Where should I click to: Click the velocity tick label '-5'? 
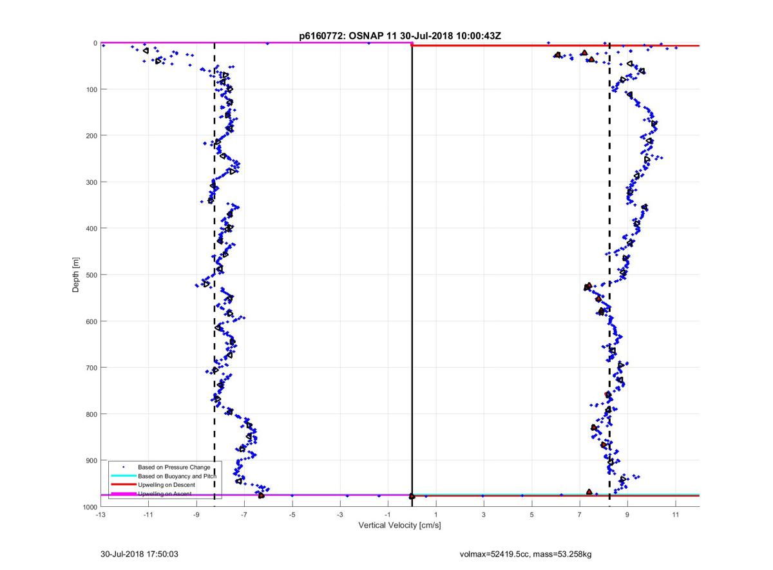tap(292, 515)
